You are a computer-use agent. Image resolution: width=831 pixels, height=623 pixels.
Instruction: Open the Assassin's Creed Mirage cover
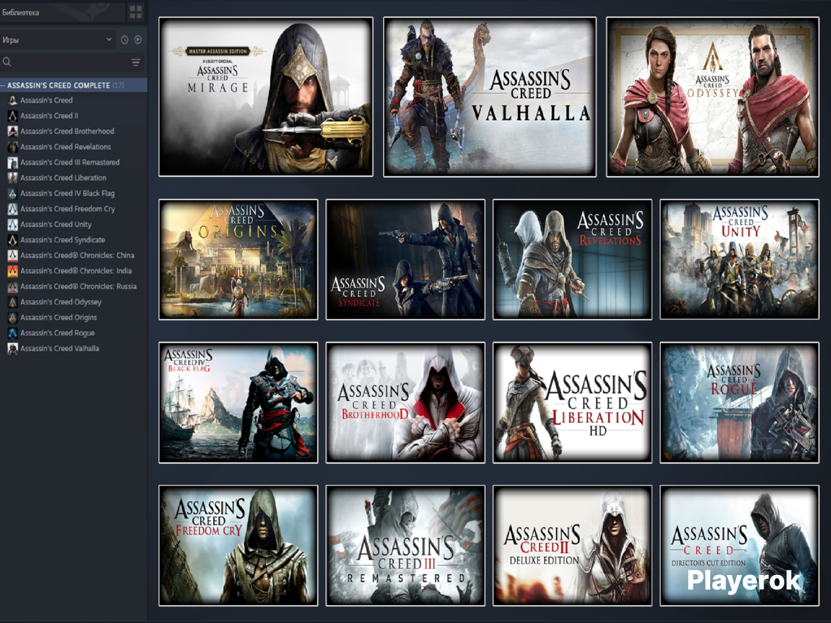point(266,97)
